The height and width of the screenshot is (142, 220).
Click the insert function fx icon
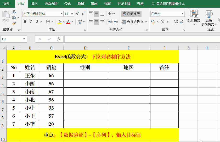[x=59, y=39]
